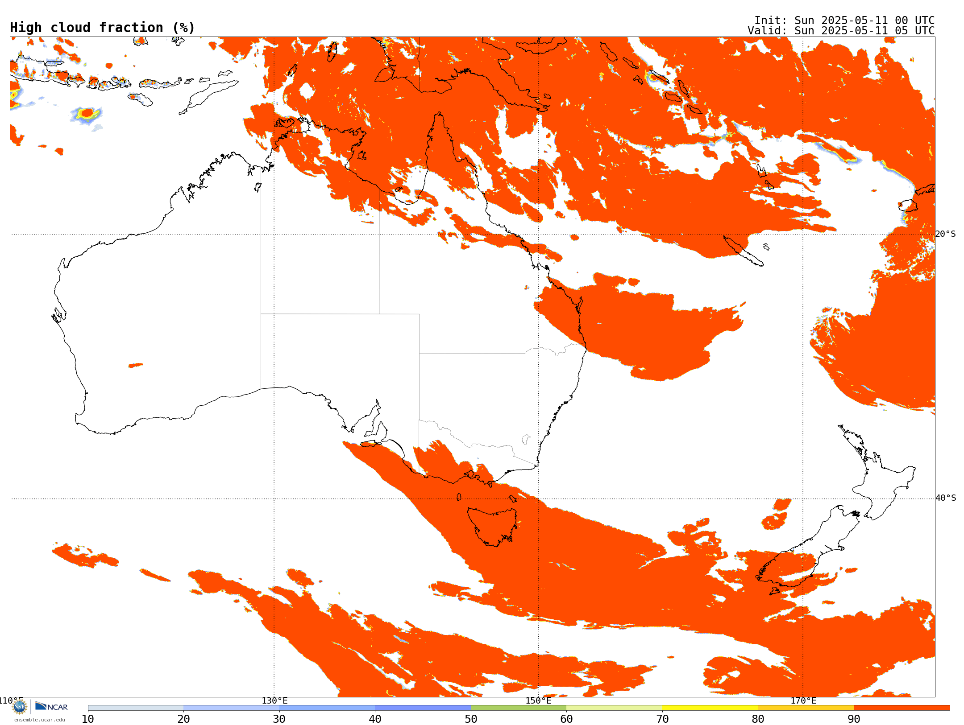
Task: Click the amber 80-90 colorbar segment
Action: point(806,708)
